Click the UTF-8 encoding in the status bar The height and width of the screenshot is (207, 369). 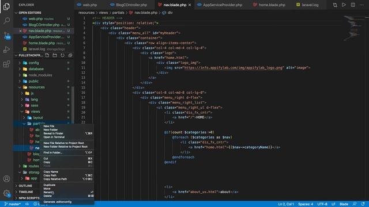tap(322, 204)
